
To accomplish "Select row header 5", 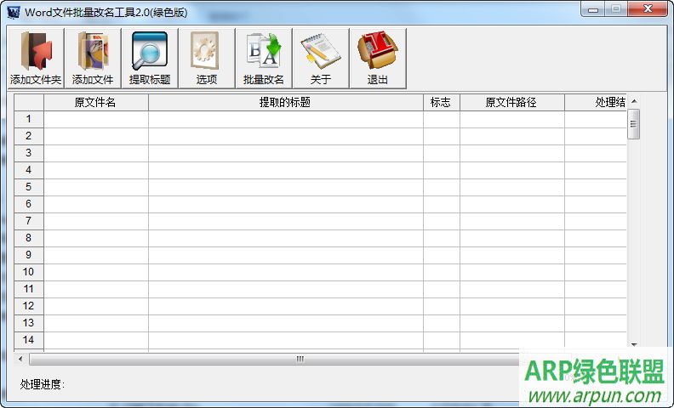I will [x=29, y=187].
